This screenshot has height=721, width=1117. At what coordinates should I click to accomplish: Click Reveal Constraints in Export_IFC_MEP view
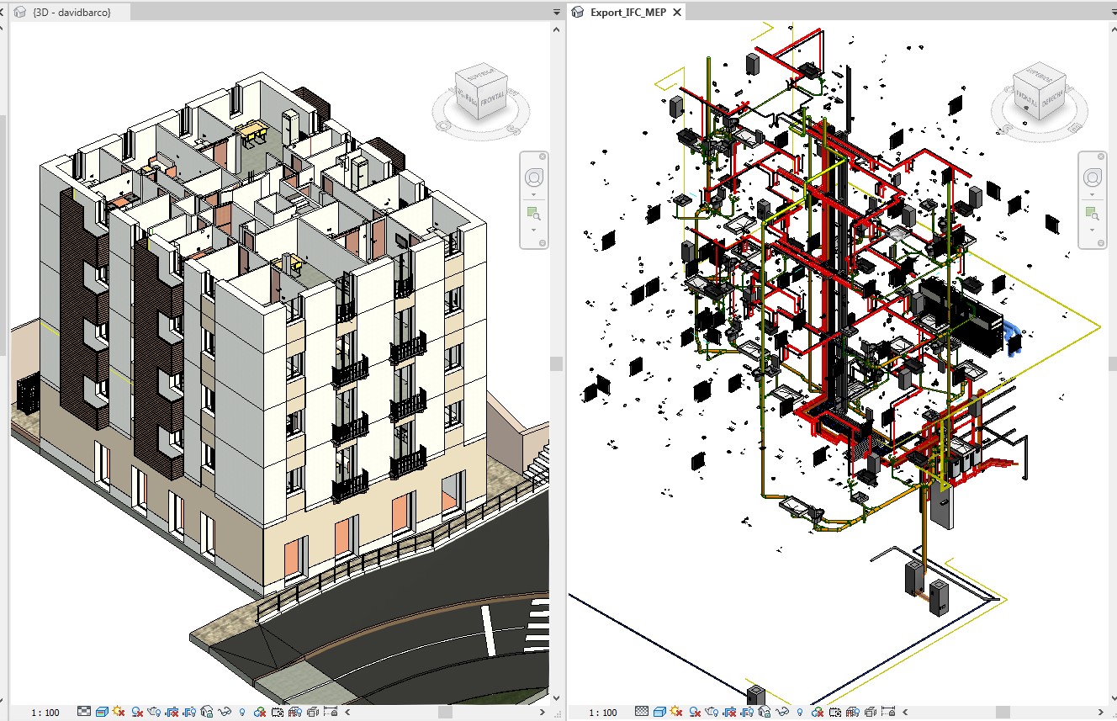pos(890,712)
